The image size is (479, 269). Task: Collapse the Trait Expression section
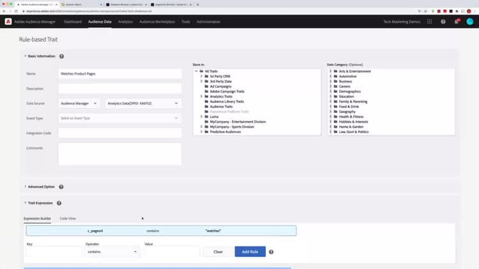[x=25, y=203]
